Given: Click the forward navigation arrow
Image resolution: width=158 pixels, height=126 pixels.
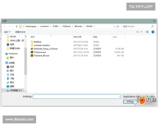Looking at the screenshot, I should click(x=9, y=27).
